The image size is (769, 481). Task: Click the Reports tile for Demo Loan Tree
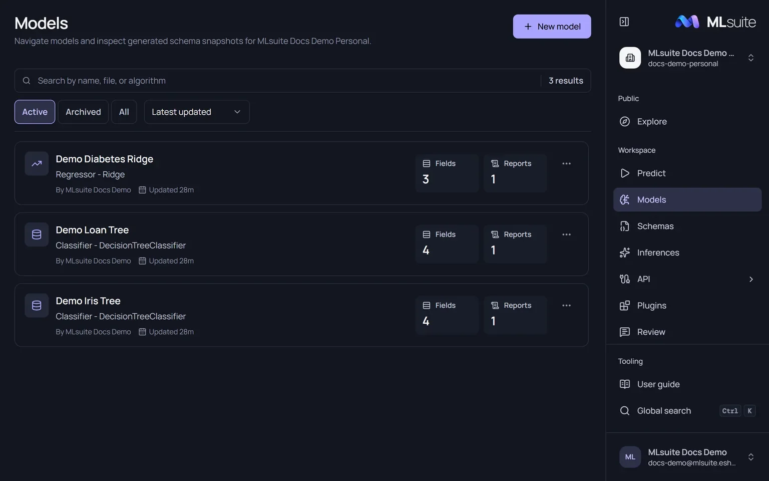(x=515, y=244)
